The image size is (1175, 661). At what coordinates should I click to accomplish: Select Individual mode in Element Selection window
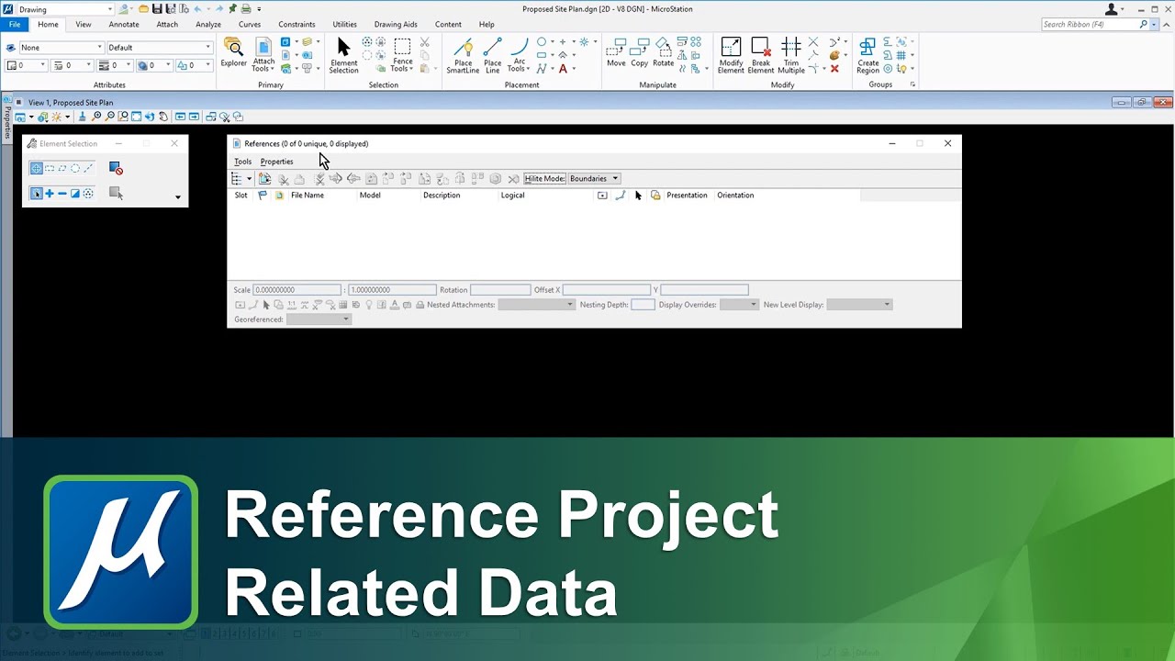pos(37,168)
